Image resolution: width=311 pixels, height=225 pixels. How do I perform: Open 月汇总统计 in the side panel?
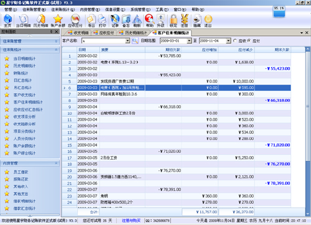pos(22,88)
